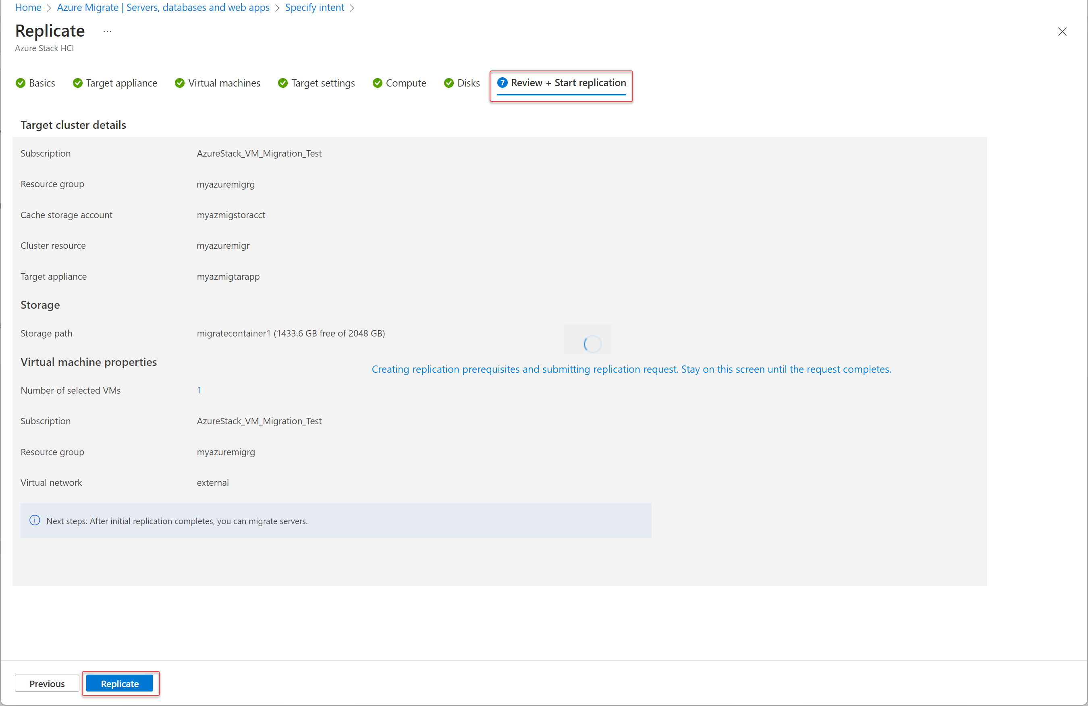The image size is (1088, 706).
Task: Click the 'Storage path' label
Action: tap(46, 333)
